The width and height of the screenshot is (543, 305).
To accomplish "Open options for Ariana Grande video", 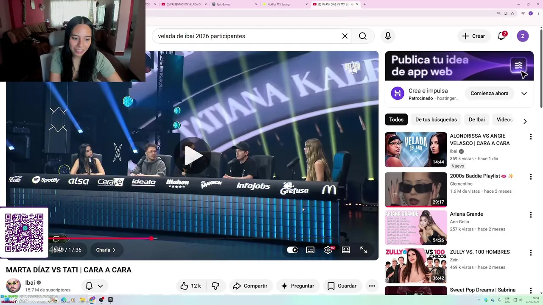I will [x=530, y=215].
